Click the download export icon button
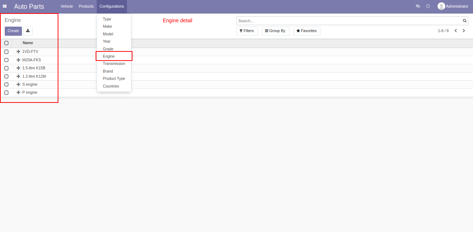 click(28, 31)
